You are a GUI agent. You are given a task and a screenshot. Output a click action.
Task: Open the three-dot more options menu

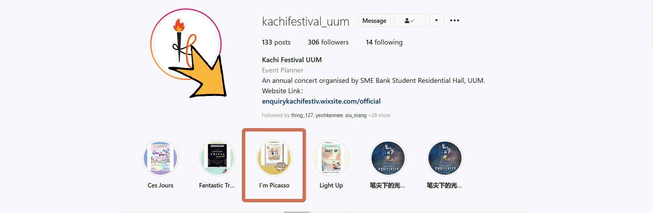(x=455, y=20)
